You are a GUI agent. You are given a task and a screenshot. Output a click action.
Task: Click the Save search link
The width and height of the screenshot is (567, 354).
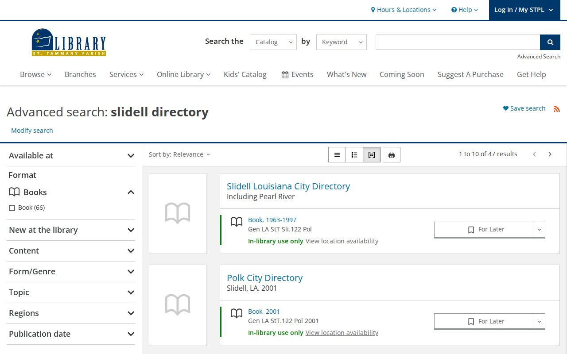point(524,108)
